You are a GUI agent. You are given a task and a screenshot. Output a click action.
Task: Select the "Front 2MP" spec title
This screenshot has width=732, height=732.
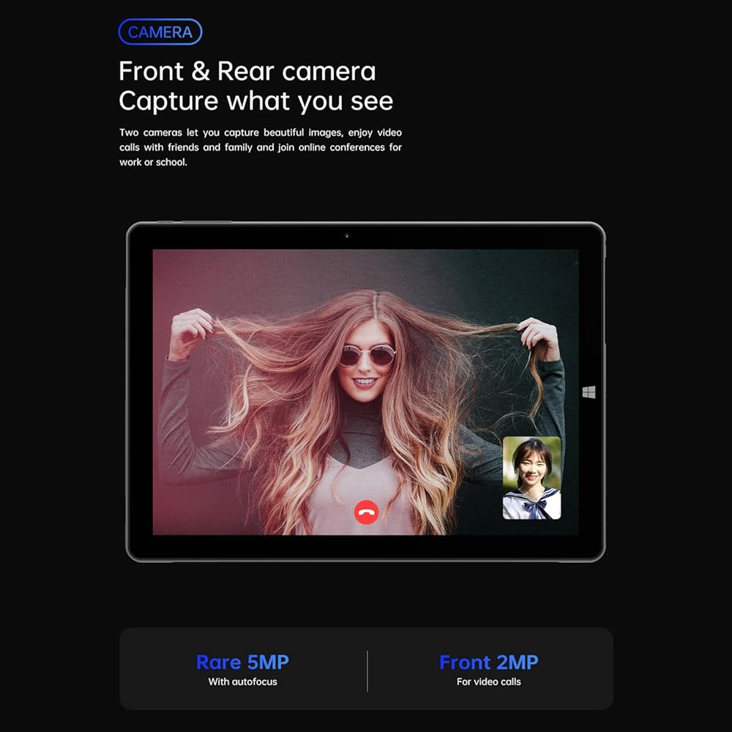coord(488,662)
